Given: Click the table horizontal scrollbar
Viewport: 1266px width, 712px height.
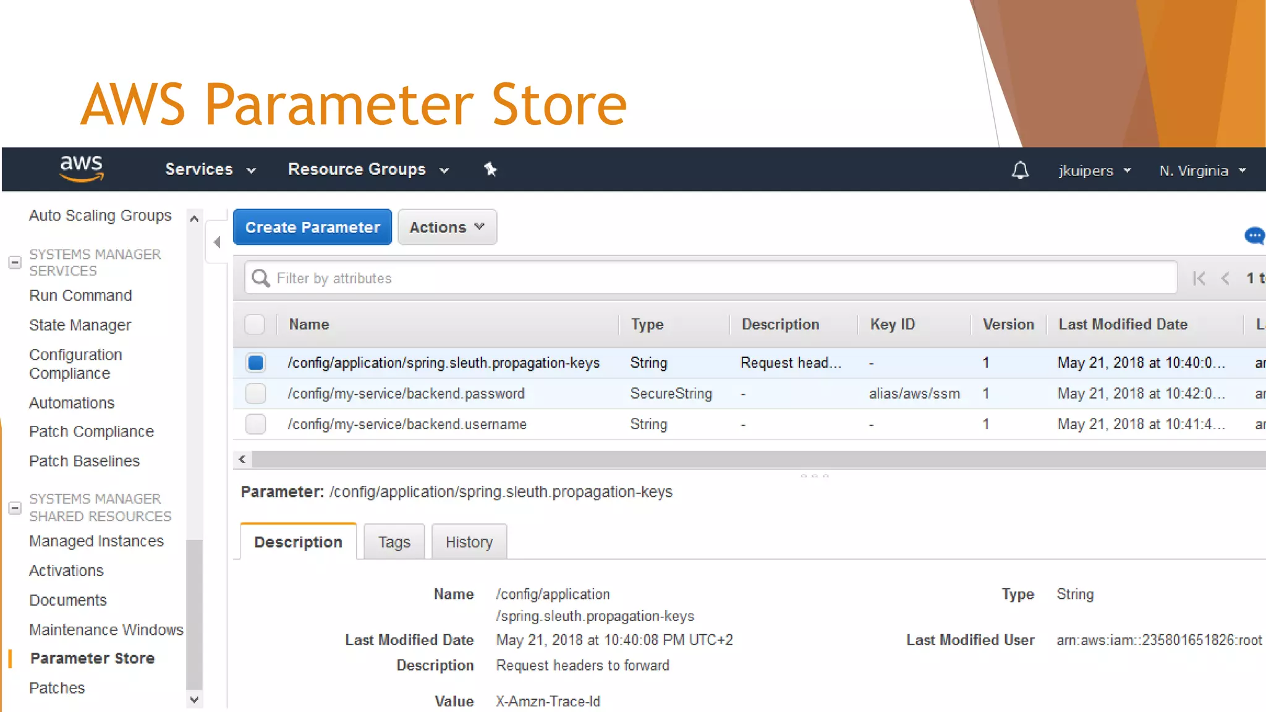Looking at the screenshot, I should point(758,459).
